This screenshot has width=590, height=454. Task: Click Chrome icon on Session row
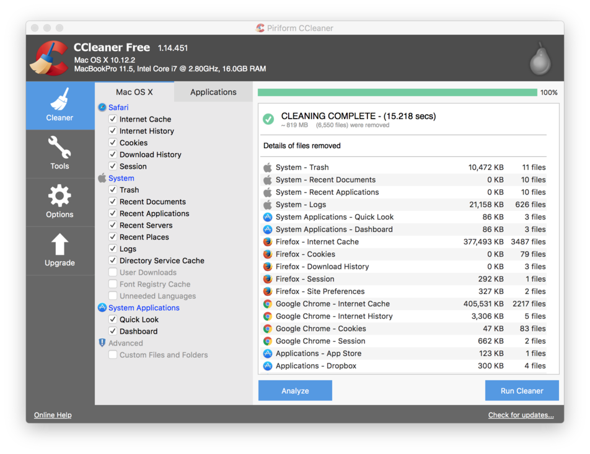(268, 341)
